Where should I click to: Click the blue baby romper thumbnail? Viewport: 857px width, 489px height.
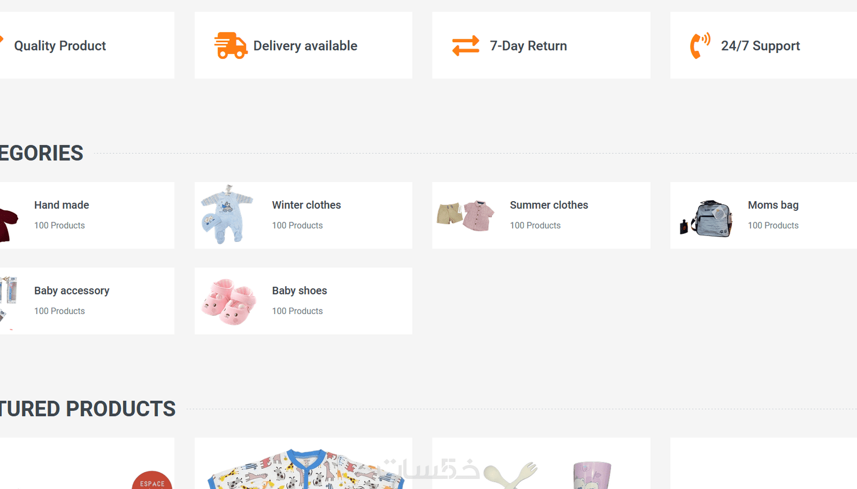[227, 215]
